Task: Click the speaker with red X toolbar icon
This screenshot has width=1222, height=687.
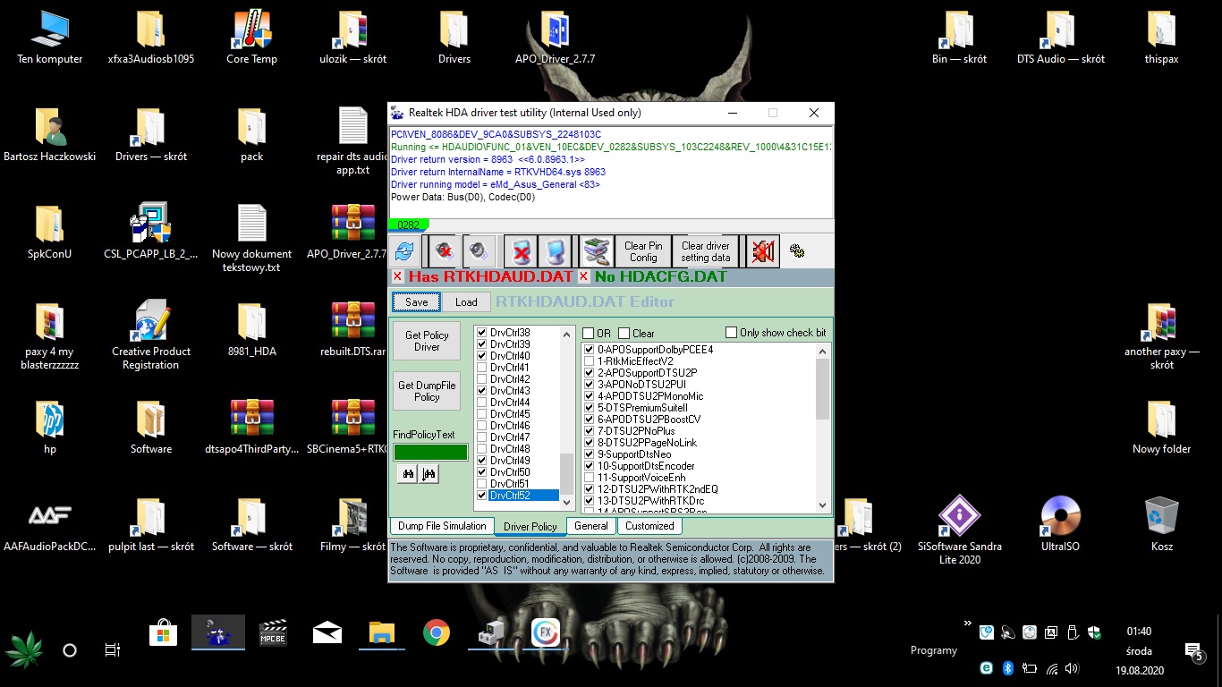Action: (x=443, y=251)
